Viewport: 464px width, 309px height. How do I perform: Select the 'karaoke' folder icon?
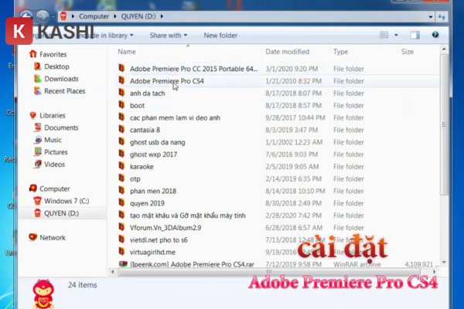click(121, 166)
